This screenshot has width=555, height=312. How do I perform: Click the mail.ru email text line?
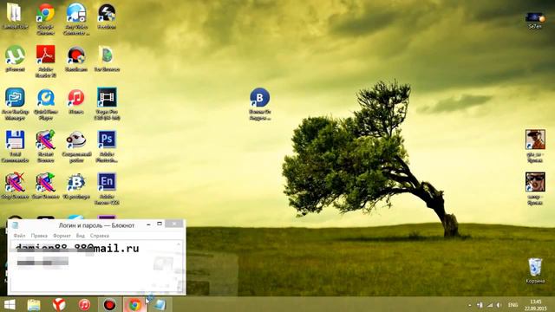[x=77, y=249]
